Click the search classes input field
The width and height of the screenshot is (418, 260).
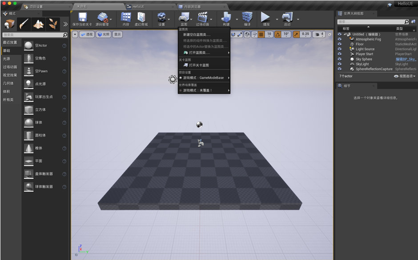tap(33, 35)
